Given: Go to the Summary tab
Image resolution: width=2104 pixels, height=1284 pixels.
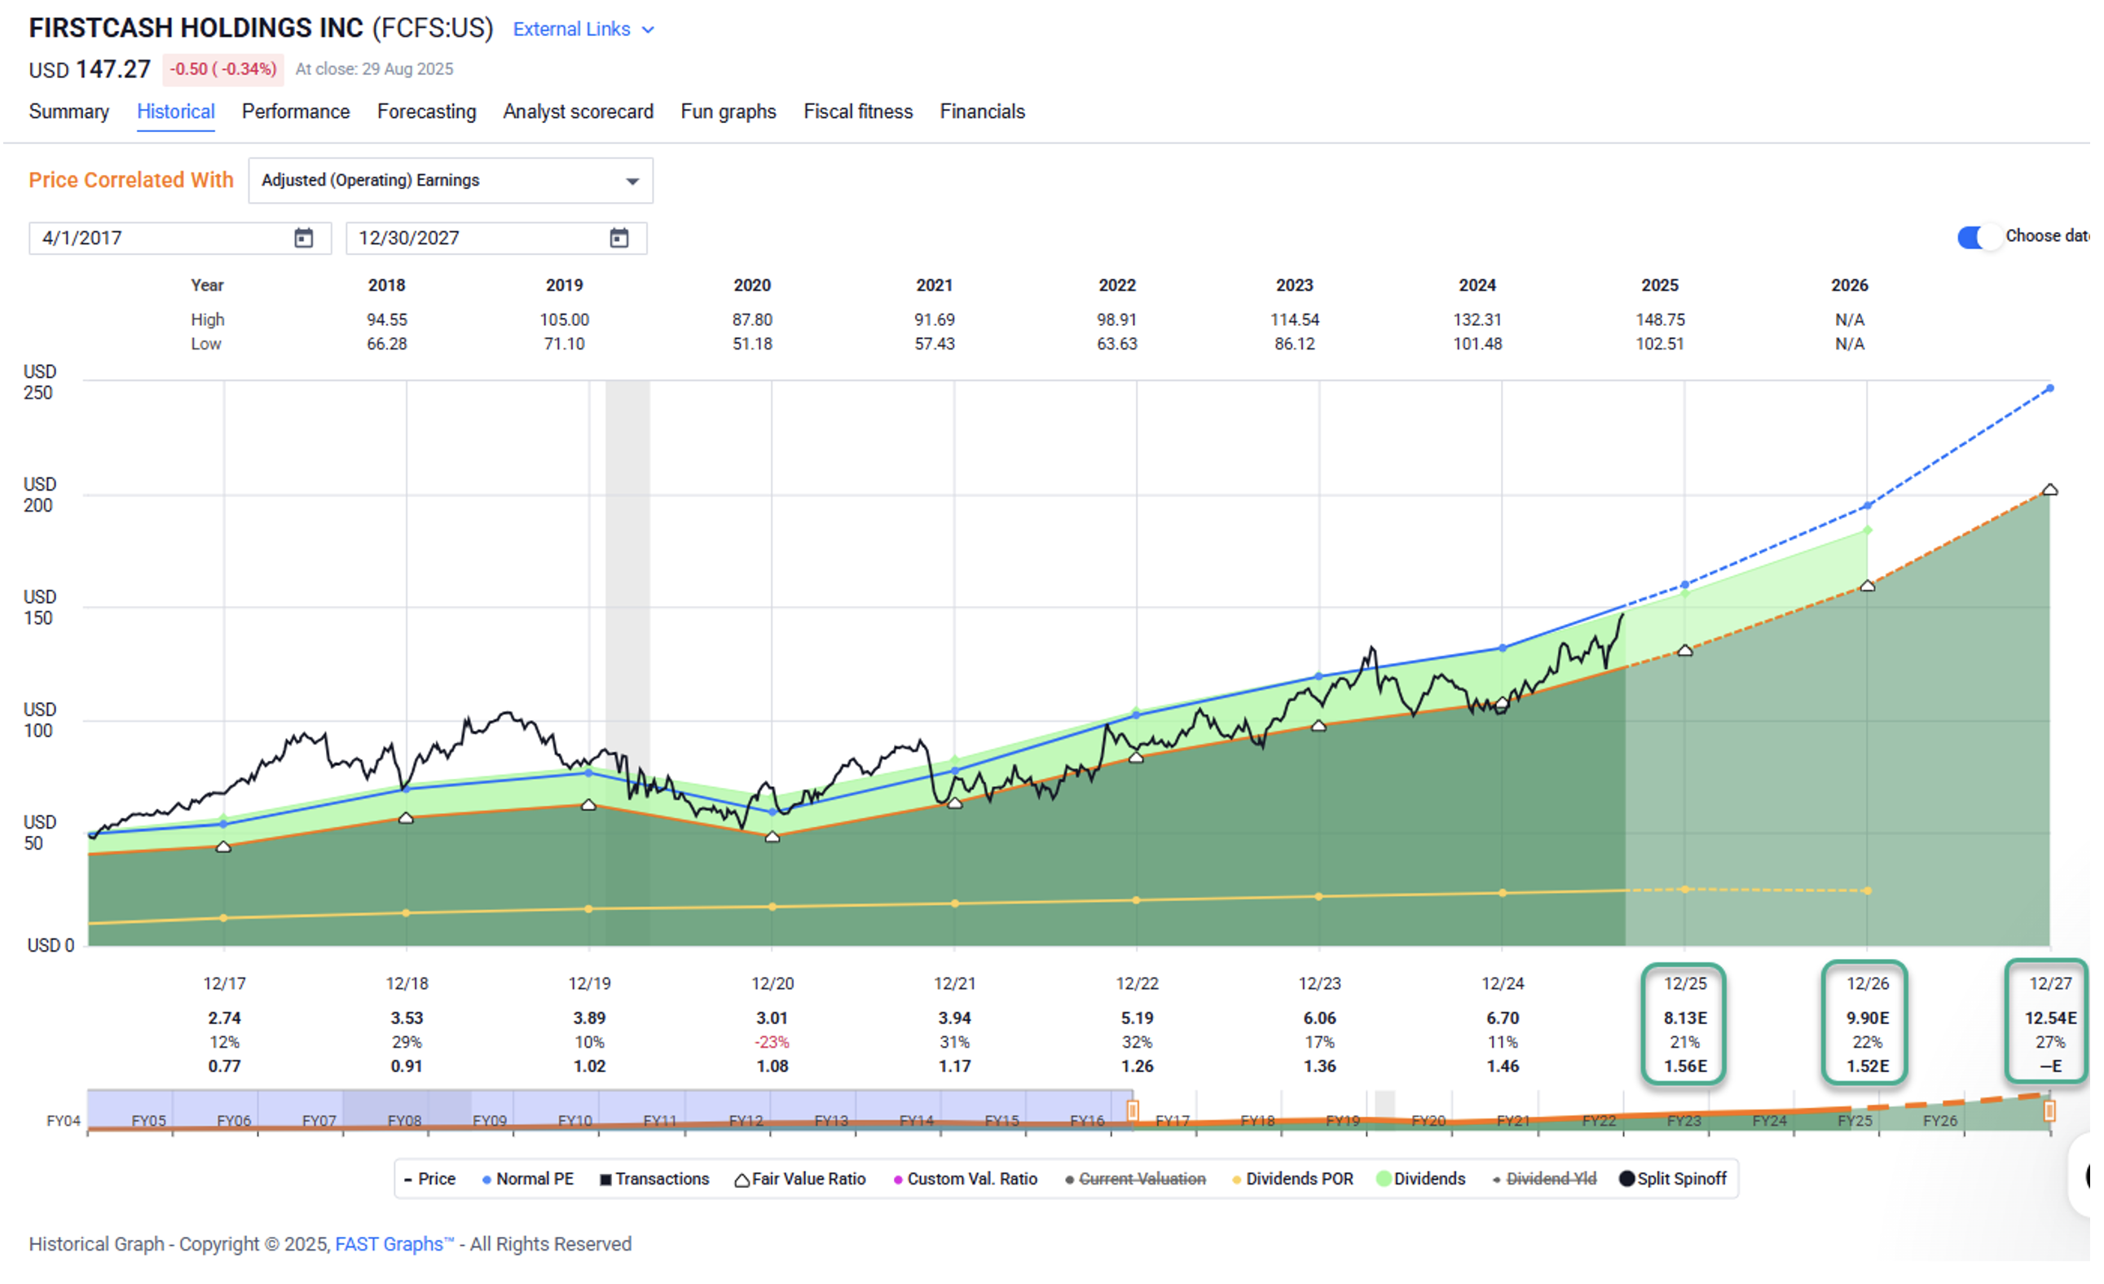Looking at the screenshot, I should [69, 112].
